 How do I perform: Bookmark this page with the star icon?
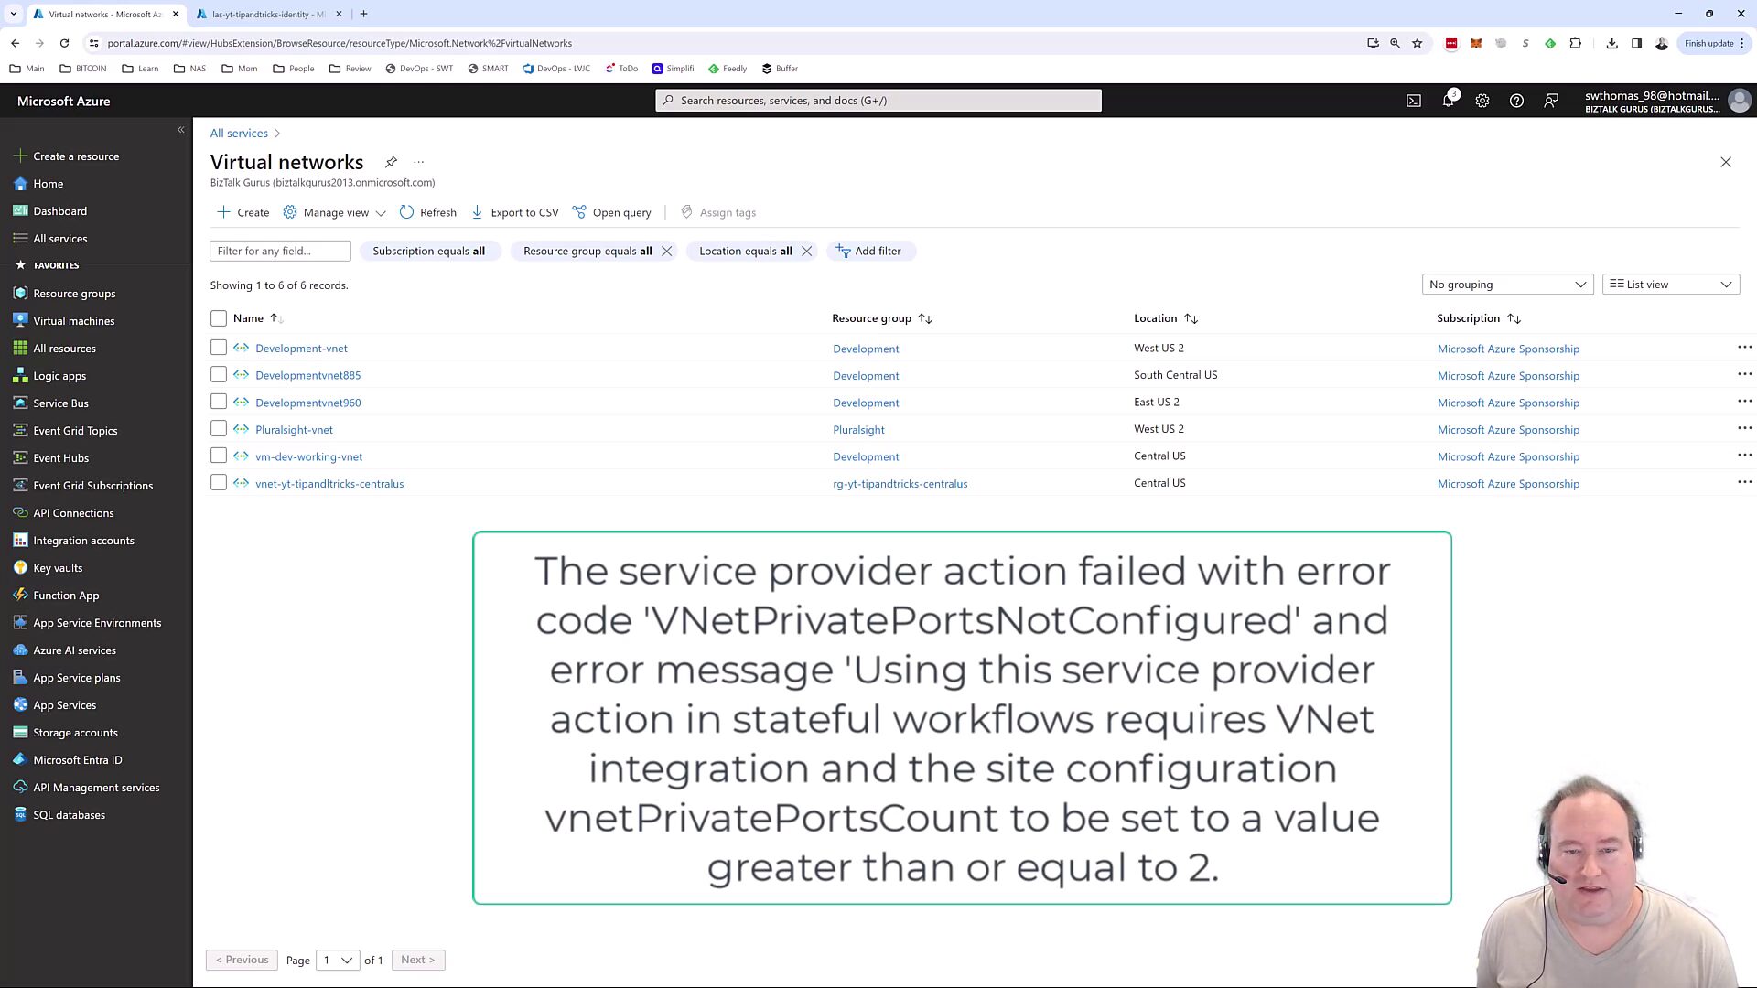click(x=1417, y=43)
